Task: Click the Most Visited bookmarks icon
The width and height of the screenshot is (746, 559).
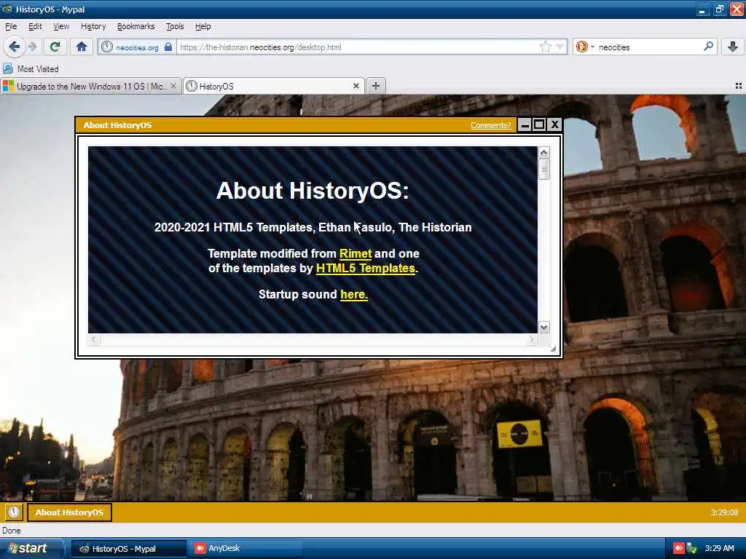Action: tap(8, 68)
